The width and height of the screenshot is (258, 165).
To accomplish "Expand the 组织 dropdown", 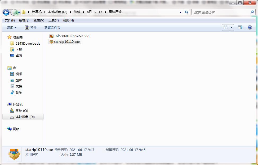I will [12, 28].
